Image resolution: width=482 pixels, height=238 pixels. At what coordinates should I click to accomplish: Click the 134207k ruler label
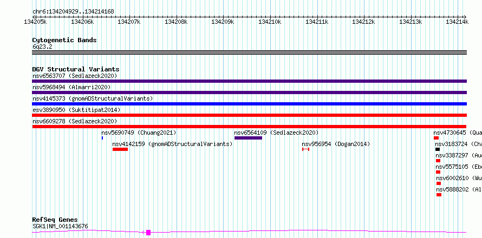click(x=129, y=22)
